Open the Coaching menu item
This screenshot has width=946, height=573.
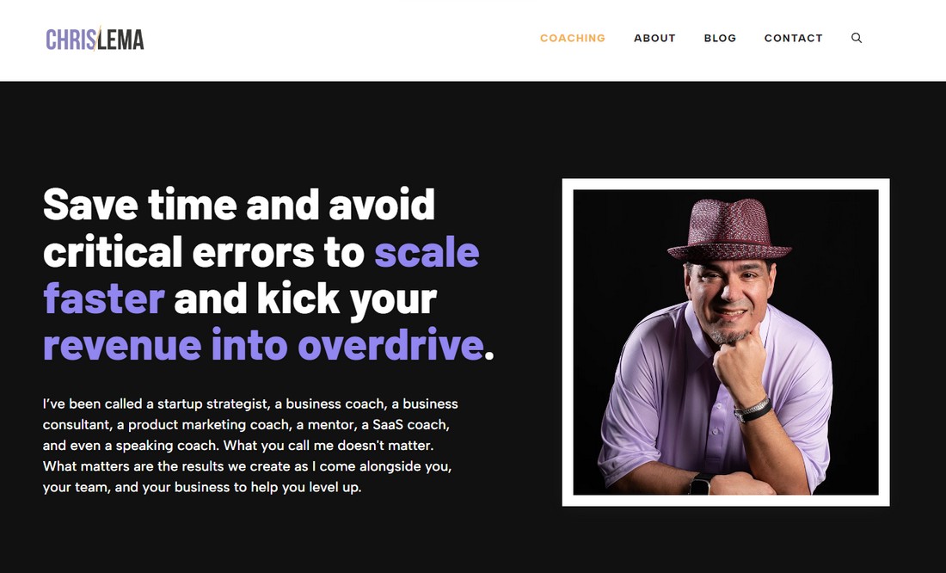[573, 38]
